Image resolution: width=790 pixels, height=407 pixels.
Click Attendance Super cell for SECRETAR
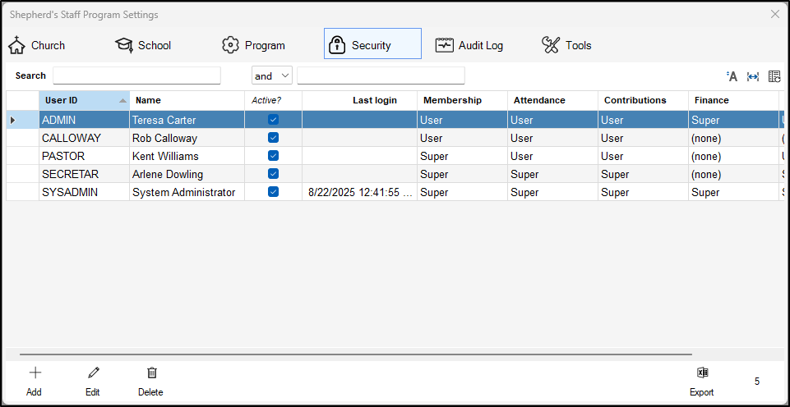[x=552, y=174]
